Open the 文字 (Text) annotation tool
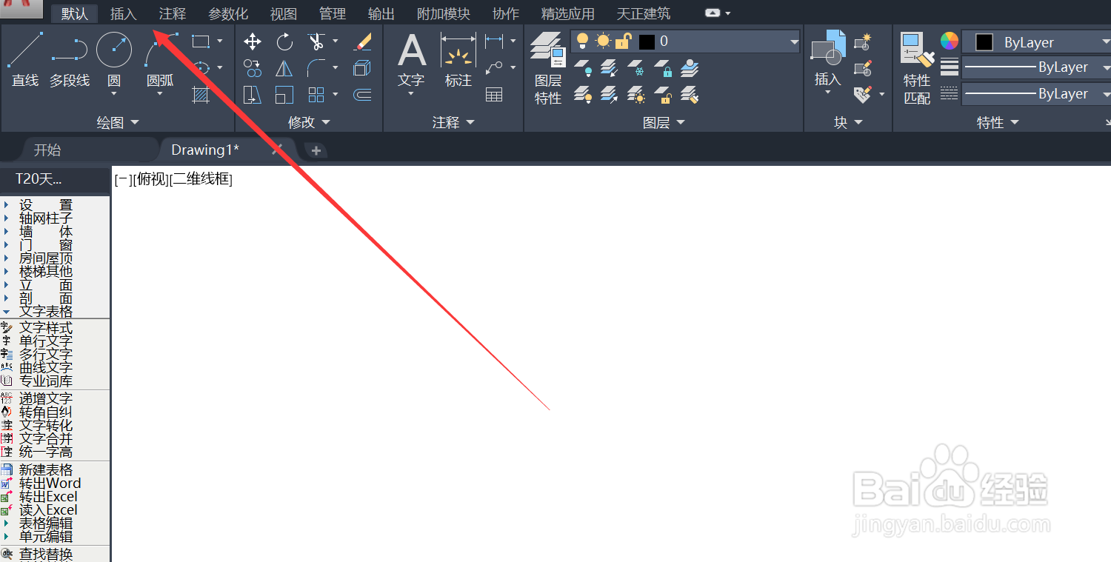The width and height of the screenshot is (1111, 562). click(412, 61)
